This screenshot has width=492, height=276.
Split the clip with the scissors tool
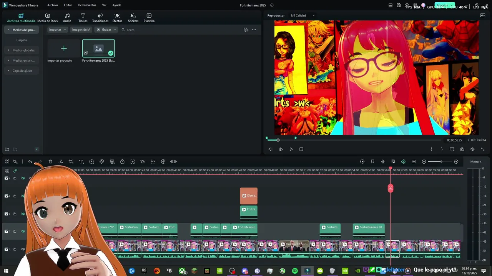(61, 161)
